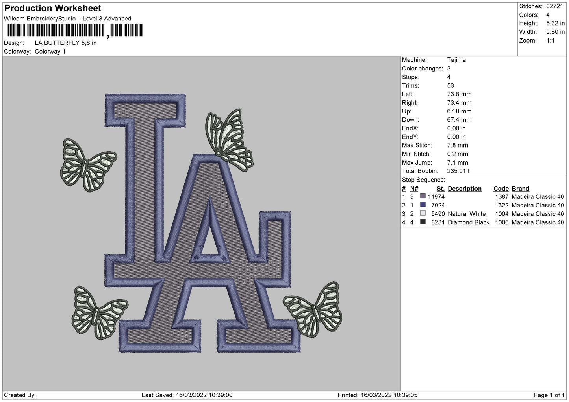Click the Created By label
The height and width of the screenshot is (402, 569).
click(x=20, y=395)
